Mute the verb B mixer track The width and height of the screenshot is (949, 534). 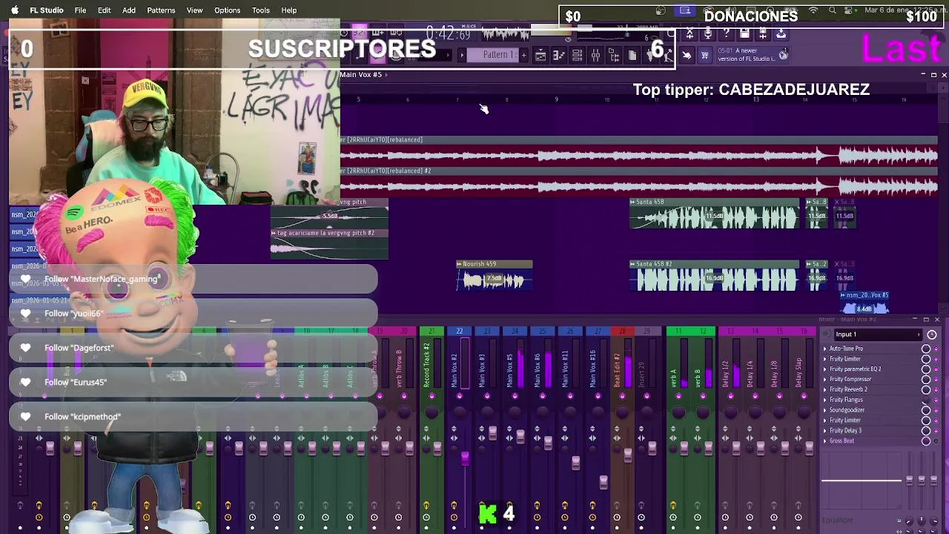click(702, 396)
